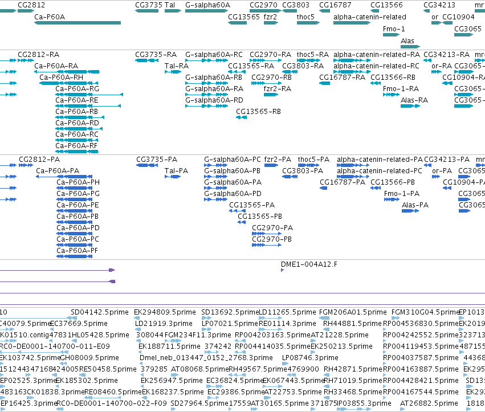This screenshot has height=412, width=485.
Task: Select the thoc5 gene label
Action: pos(305,17)
